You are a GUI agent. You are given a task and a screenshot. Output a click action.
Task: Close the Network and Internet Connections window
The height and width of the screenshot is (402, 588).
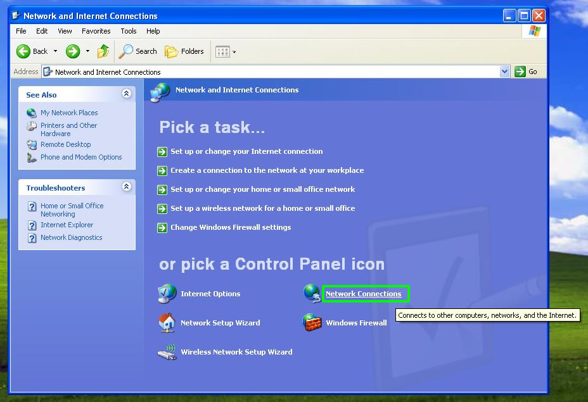click(x=539, y=16)
